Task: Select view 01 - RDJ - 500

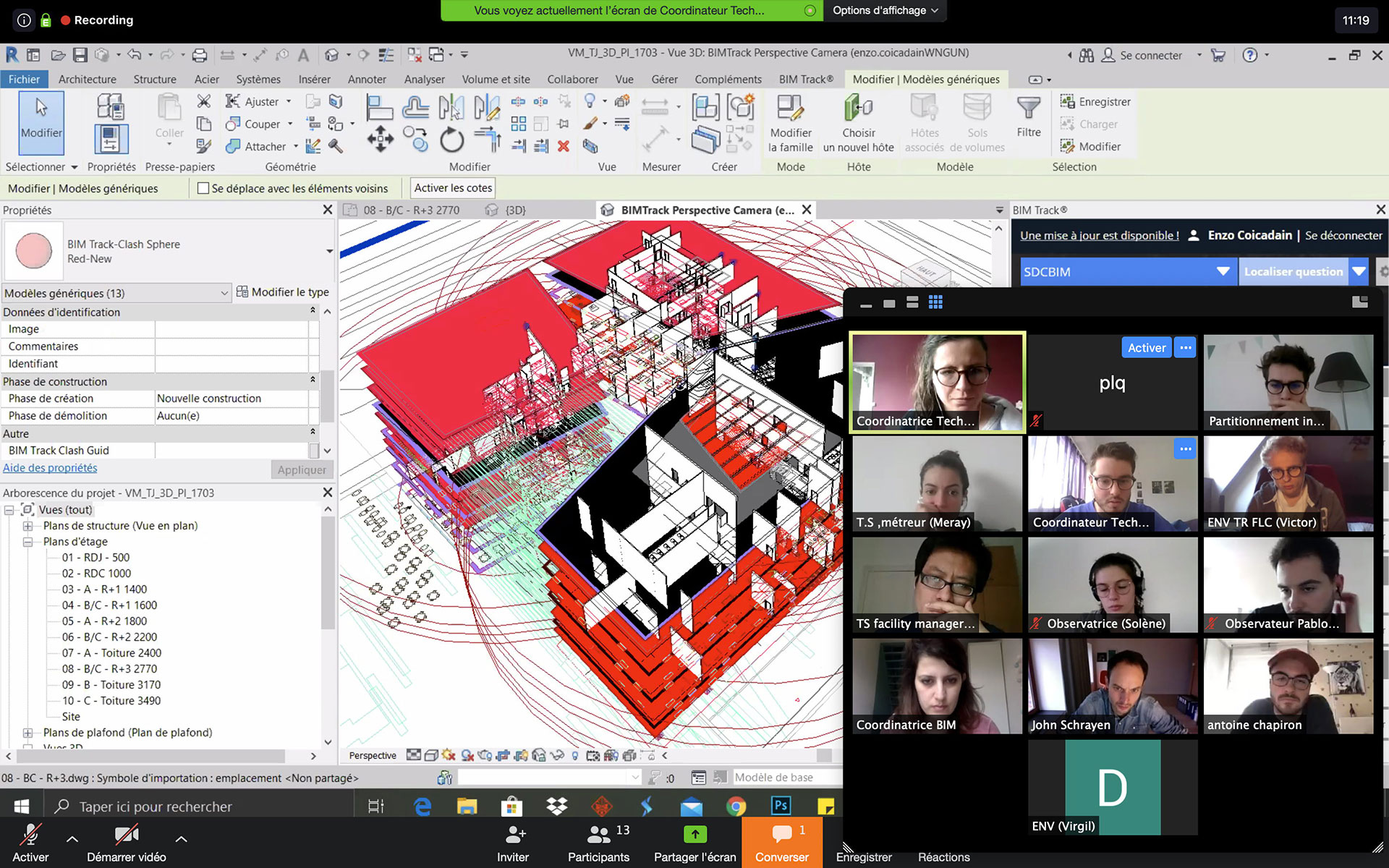Action: click(95, 558)
